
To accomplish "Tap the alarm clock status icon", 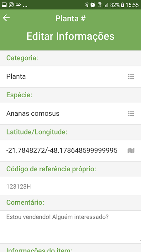I will pos(92,5).
